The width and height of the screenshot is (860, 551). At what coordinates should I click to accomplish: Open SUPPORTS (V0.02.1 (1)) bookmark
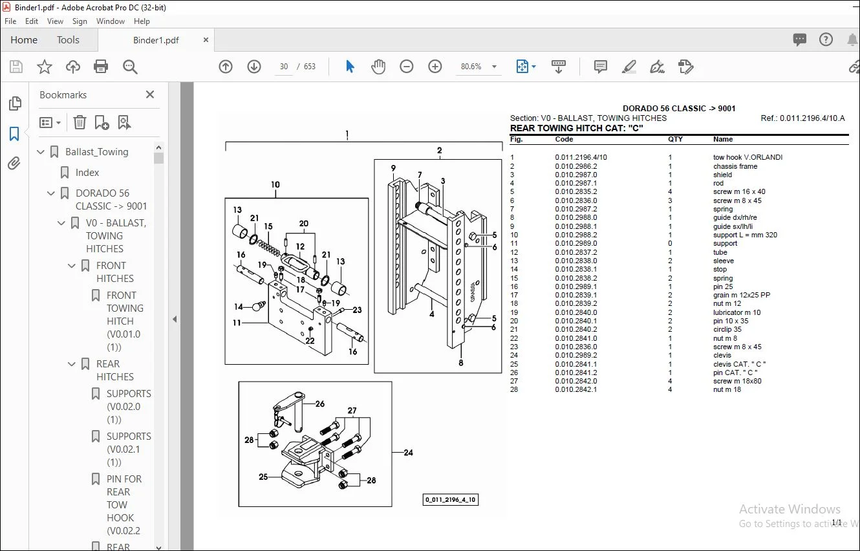click(x=129, y=449)
